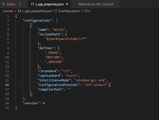
Task: Click the "windows-gcc-arm" value
Action: 90,80
